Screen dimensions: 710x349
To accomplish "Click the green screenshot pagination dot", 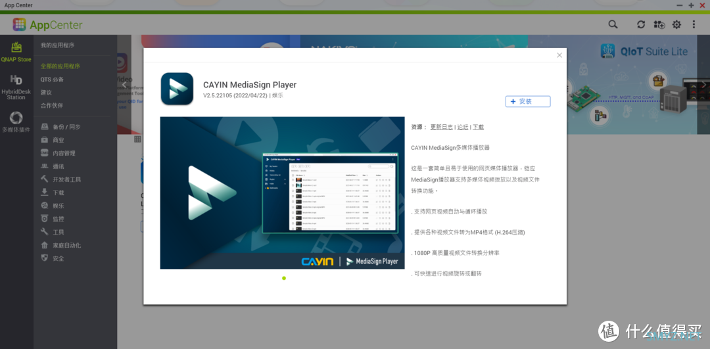I will point(284,278).
